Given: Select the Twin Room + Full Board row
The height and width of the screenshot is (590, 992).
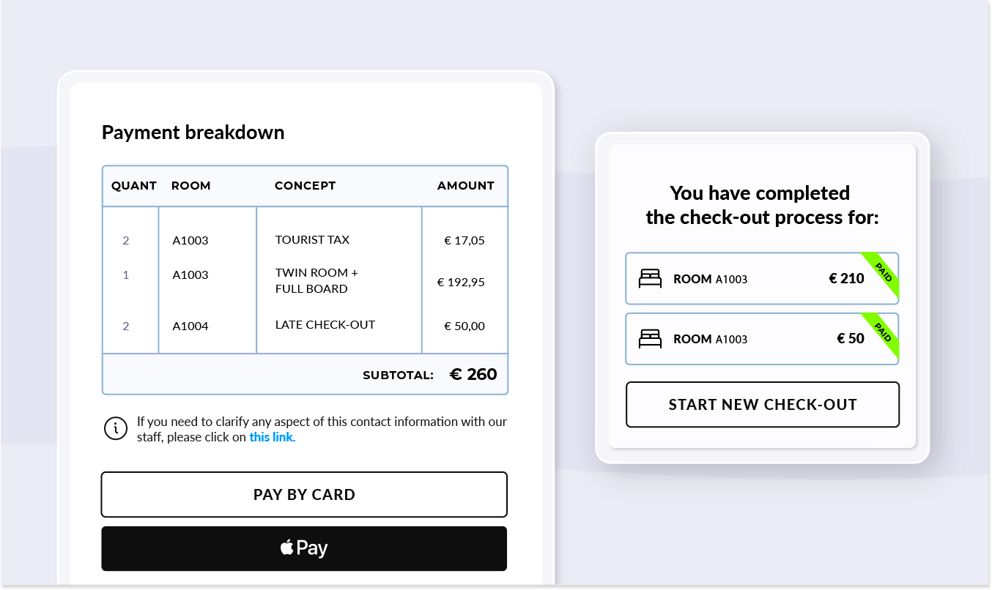Looking at the screenshot, I should (305, 281).
